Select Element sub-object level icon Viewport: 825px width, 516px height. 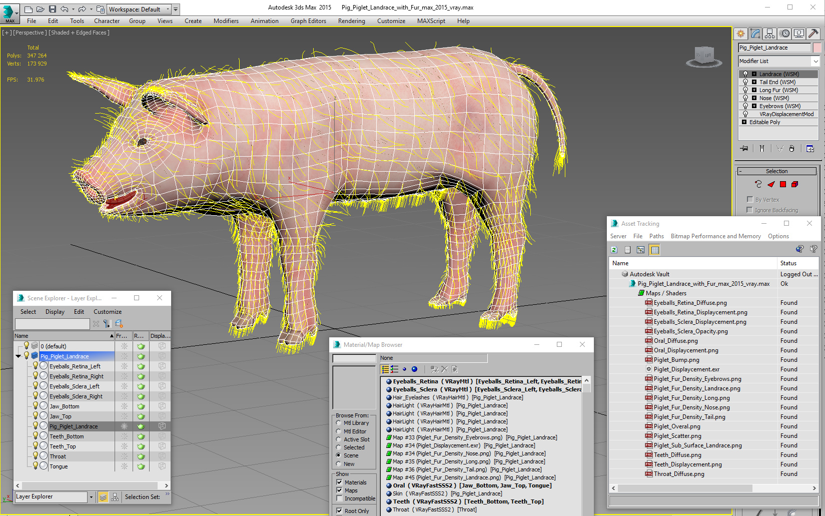(795, 184)
